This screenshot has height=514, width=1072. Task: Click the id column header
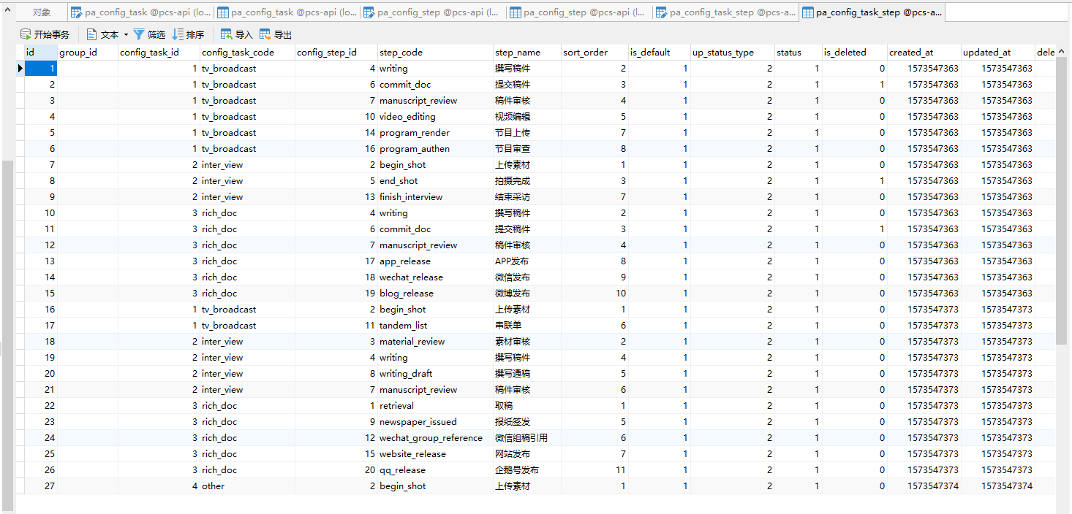(41, 53)
